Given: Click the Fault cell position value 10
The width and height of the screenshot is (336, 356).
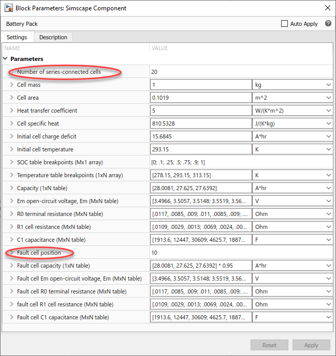Looking at the screenshot, I should 154,253.
